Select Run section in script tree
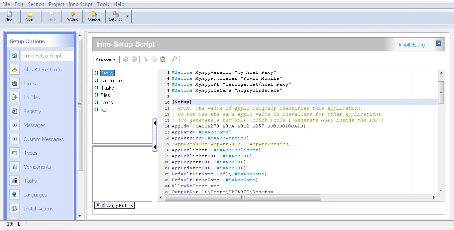454x230 pixels. [105, 110]
